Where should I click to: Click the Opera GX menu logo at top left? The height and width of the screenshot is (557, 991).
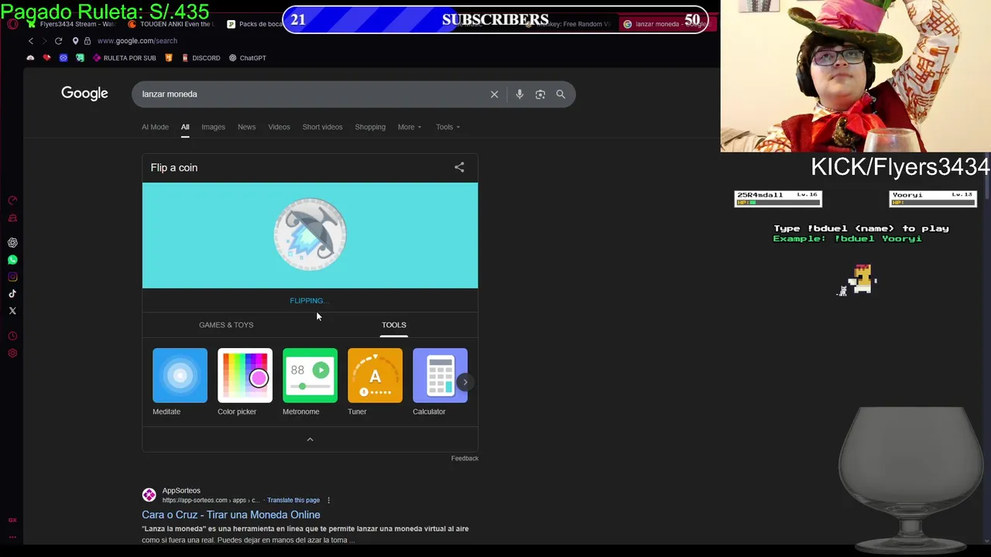point(12,24)
